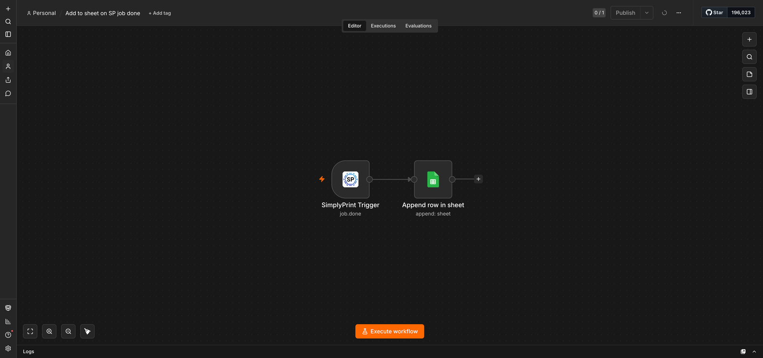This screenshot has height=358, width=763.
Task: Open the help question mark icon
Action: pyautogui.click(x=8, y=335)
